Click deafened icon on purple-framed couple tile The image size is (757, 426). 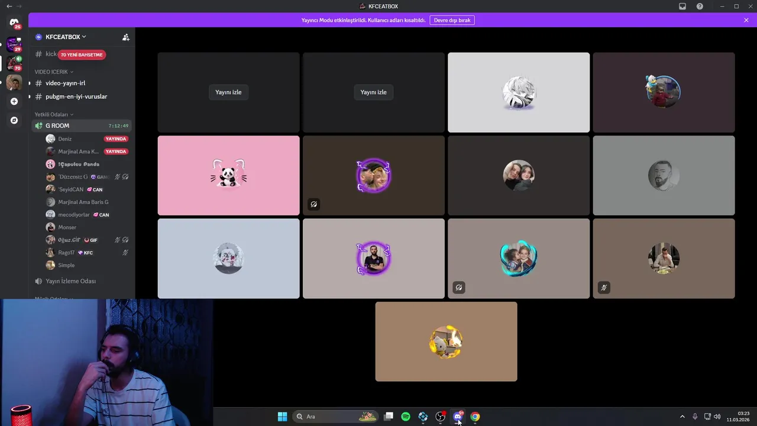pos(314,204)
